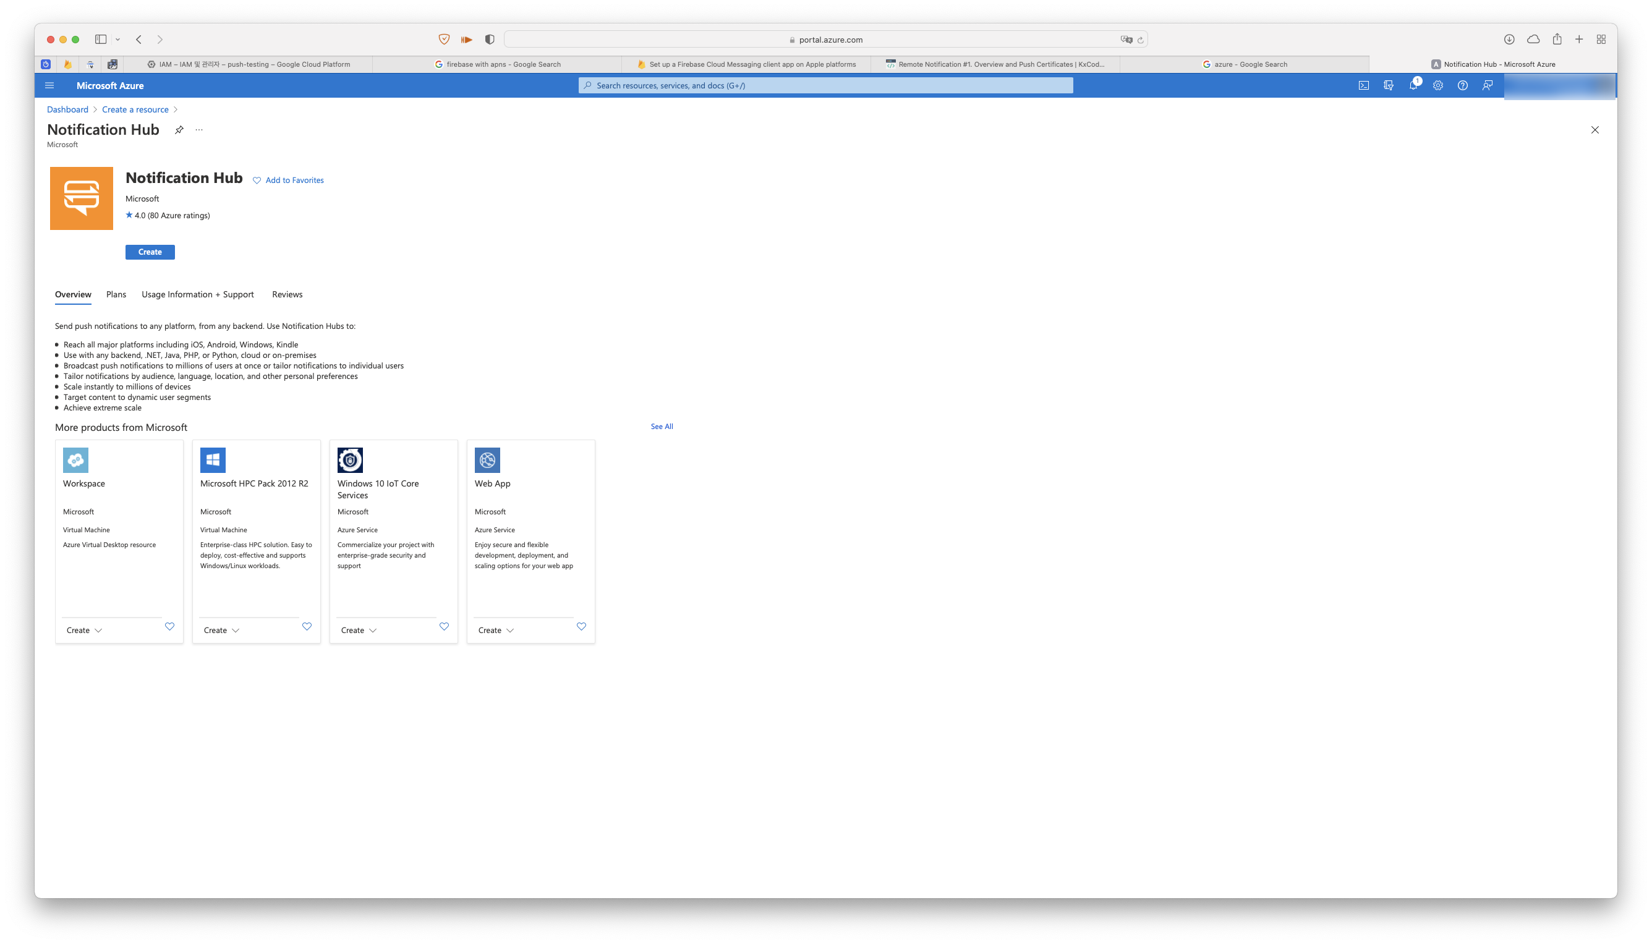Open the feedback icon in Azure header

[1488, 85]
